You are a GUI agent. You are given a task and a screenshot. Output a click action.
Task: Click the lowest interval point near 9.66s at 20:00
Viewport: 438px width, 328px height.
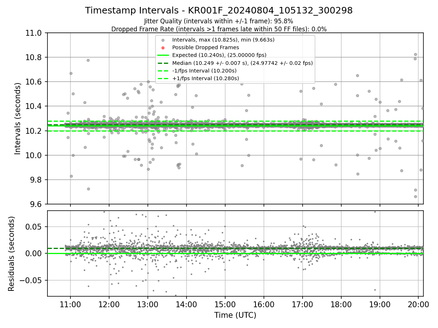coord(415,196)
